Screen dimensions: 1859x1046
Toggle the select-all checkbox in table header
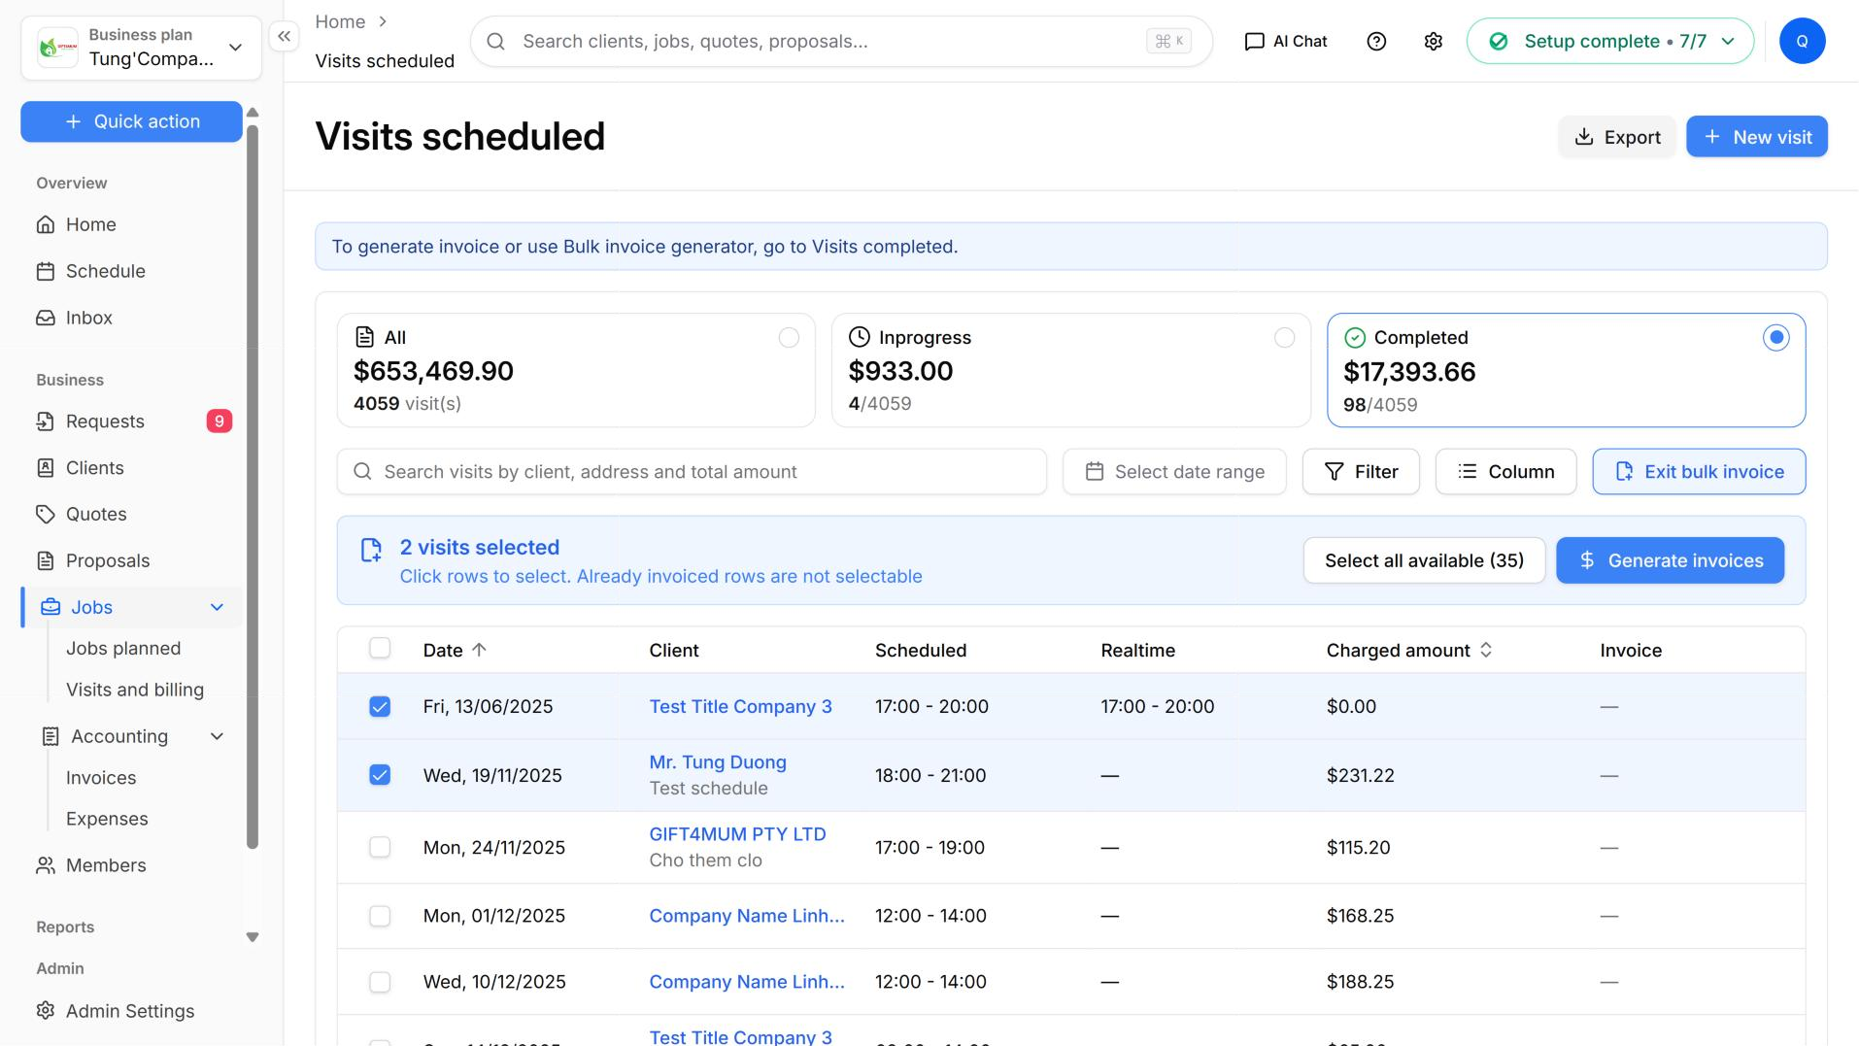(380, 649)
